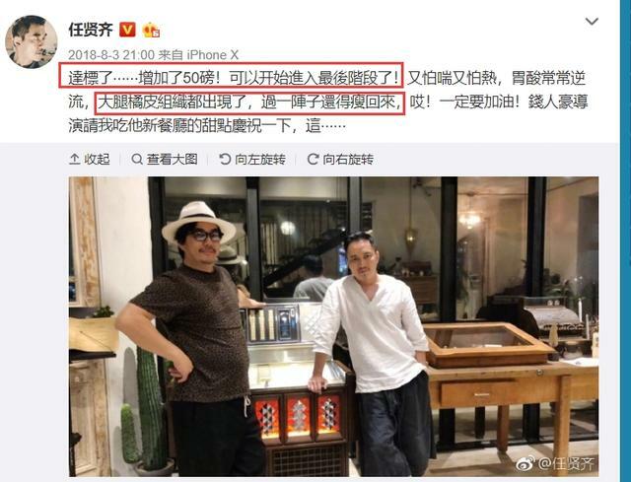
Task: Click the expanded photo of two men
Action: [333, 326]
